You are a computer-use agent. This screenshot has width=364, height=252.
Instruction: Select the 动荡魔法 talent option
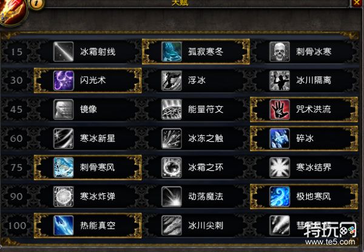pos(196,196)
